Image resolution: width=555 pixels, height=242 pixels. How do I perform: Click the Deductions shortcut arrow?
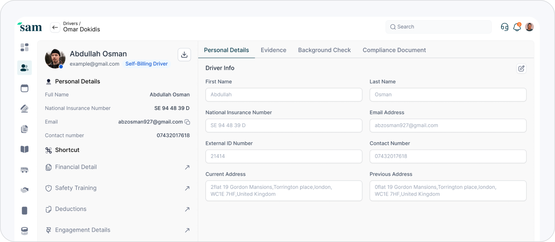(x=187, y=209)
